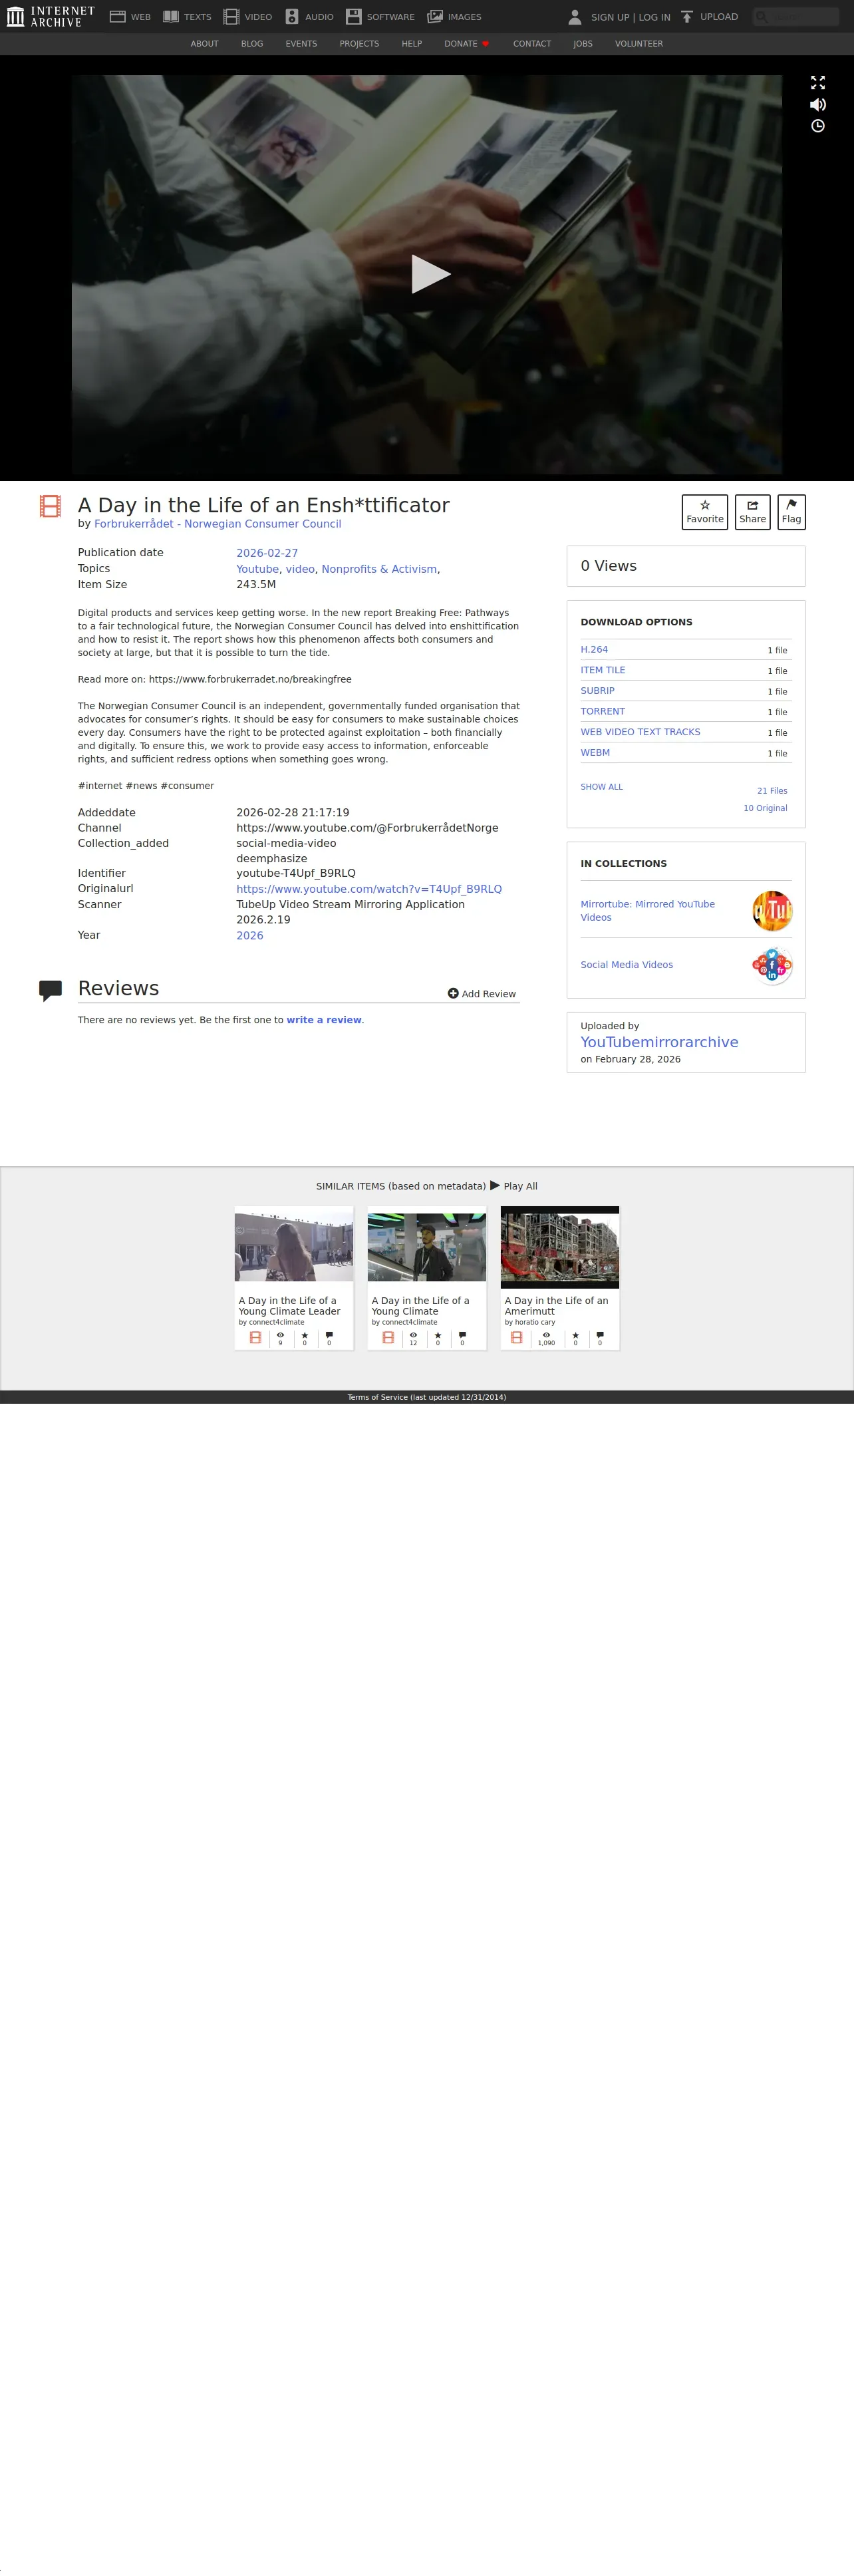Image resolution: width=854 pixels, height=2576 pixels.
Task: Open the Images section icon
Action: [435, 17]
